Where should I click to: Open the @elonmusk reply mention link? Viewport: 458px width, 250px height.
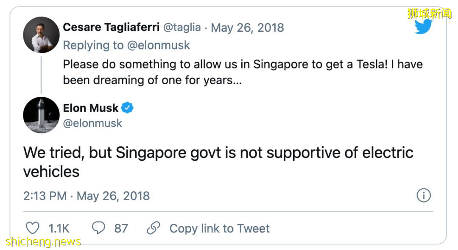159,45
